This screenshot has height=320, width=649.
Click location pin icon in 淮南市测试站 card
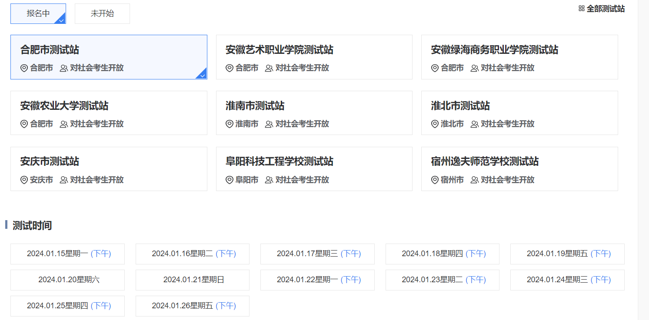pos(230,124)
